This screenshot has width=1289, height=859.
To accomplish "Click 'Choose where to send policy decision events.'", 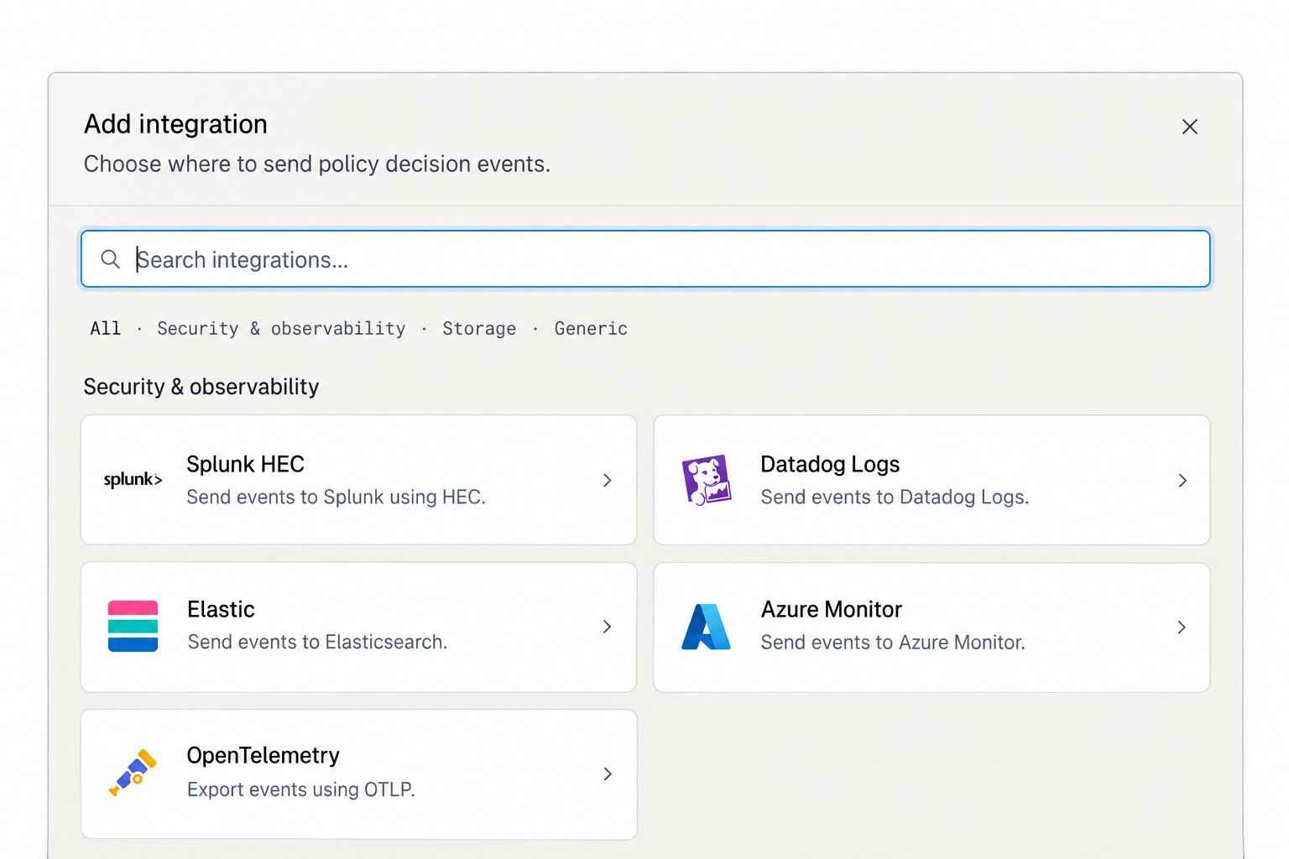I will click(317, 164).
